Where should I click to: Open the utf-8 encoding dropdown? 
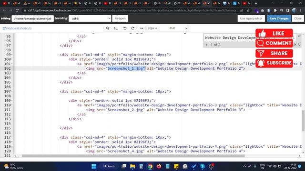coord(90,19)
